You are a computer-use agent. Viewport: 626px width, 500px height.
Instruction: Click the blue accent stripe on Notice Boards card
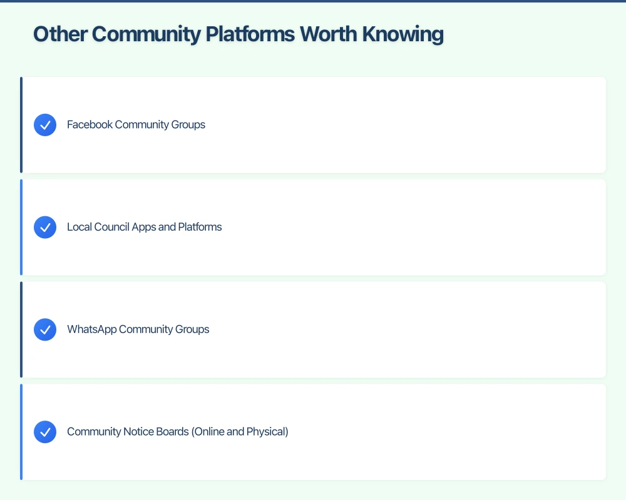tap(22, 431)
